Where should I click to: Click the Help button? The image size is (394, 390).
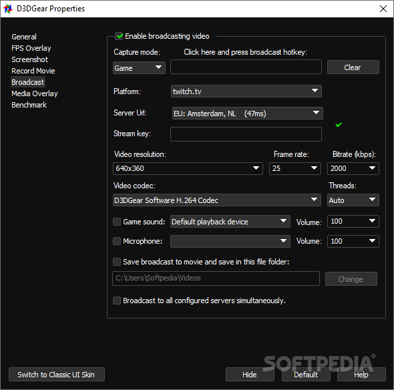click(x=361, y=375)
